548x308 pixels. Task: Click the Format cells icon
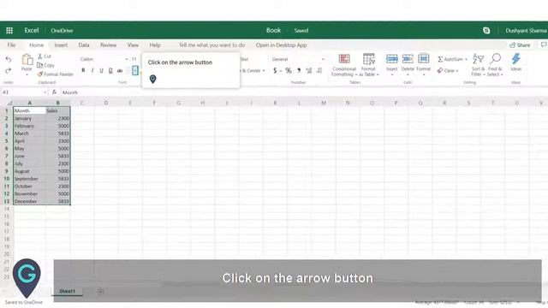click(423, 59)
